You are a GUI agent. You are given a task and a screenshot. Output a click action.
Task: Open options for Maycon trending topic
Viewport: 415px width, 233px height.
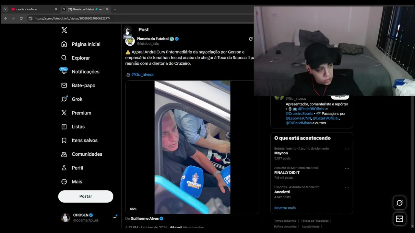tap(347, 149)
